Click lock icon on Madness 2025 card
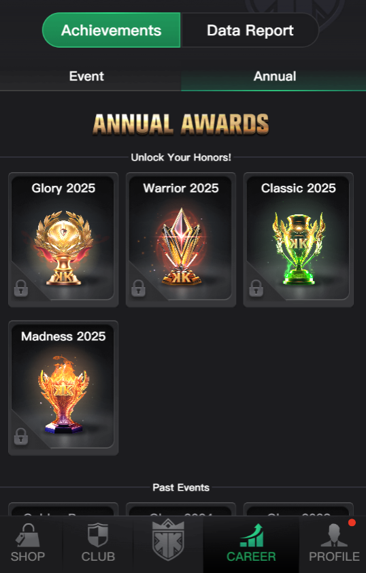Screen dimensions: 366x573 [21, 436]
